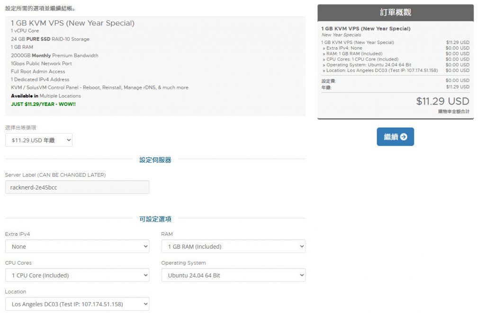
Task: Open the RAM selection dropdown
Action: click(233, 246)
